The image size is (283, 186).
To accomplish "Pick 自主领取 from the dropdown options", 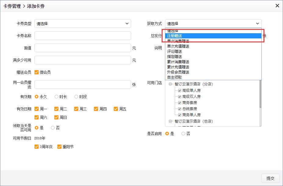I will (175, 77).
